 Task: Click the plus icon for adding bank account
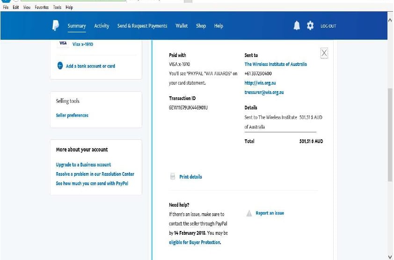pyautogui.click(x=60, y=66)
